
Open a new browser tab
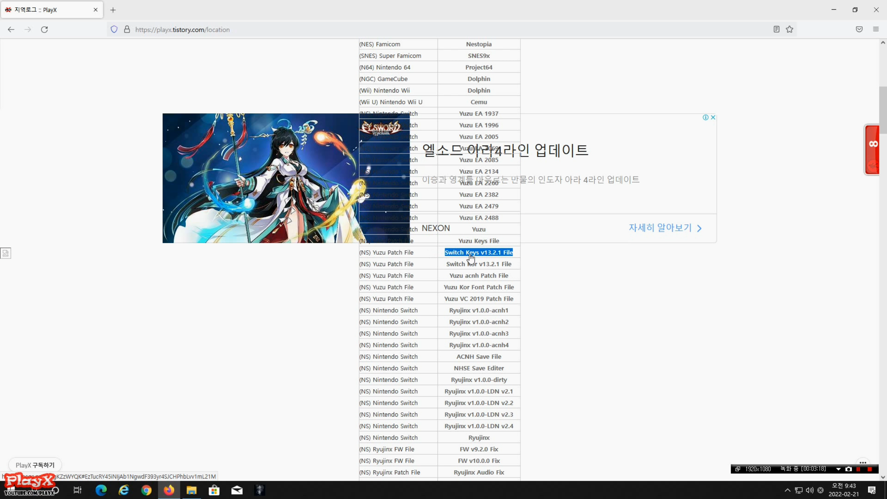pos(113,10)
